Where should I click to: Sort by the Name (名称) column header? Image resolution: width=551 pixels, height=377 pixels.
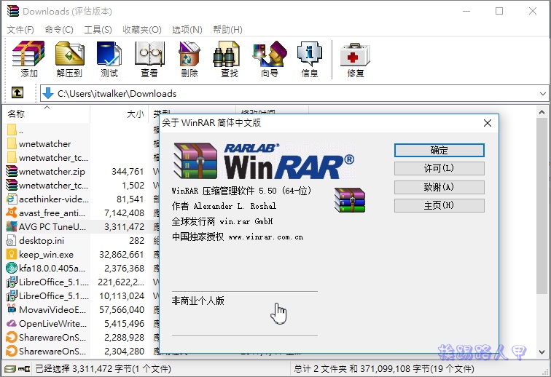coord(47,114)
